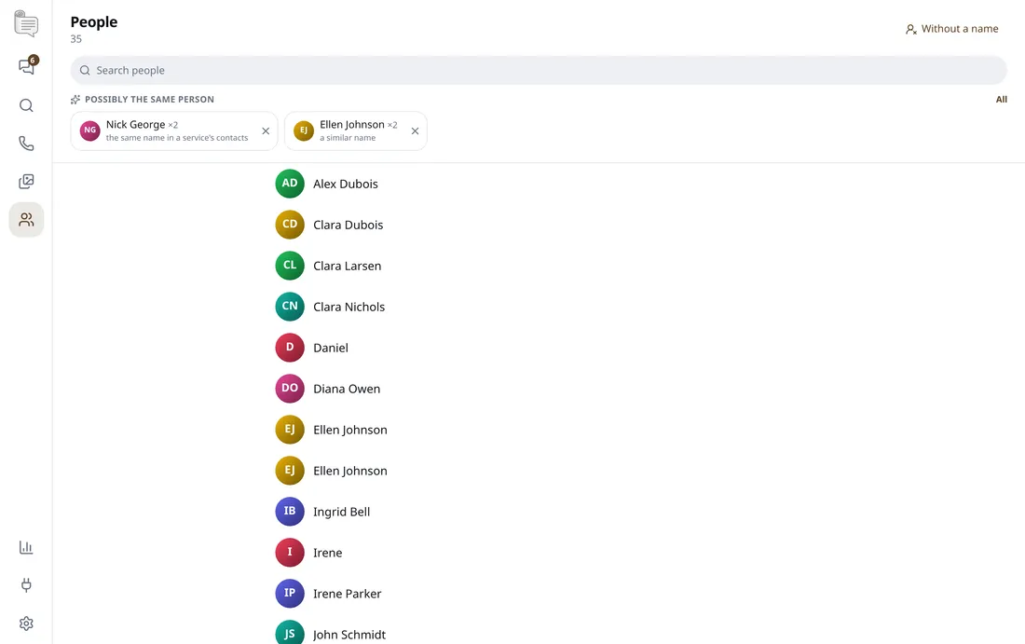The height and width of the screenshot is (644, 1025).
Task: Click the AD avatar for Alex Dubois
Action: point(290,184)
